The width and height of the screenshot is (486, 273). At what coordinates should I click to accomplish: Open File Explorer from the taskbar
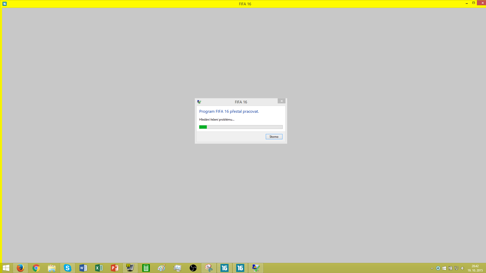point(52,268)
